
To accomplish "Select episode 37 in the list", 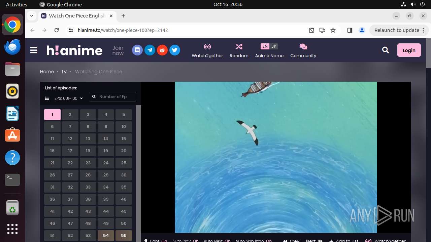I will click(70, 199).
